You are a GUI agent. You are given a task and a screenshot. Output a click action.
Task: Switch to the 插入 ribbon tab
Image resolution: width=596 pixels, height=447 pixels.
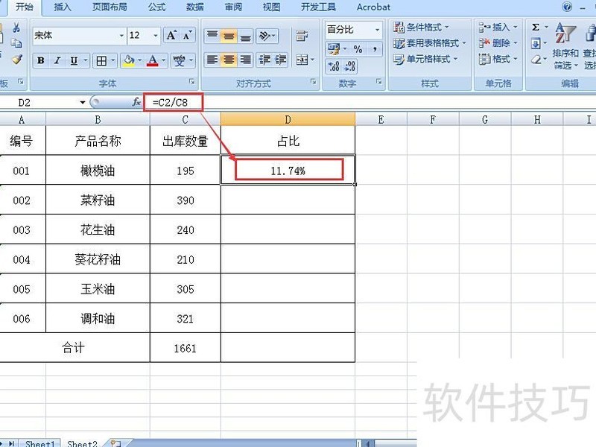(62, 7)
